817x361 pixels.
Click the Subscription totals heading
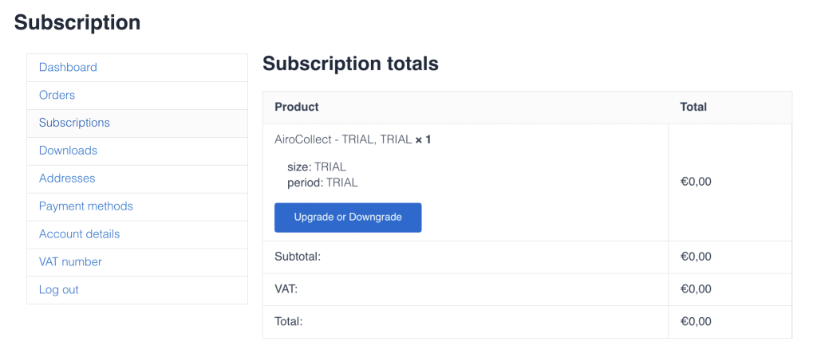click(350, 64)
